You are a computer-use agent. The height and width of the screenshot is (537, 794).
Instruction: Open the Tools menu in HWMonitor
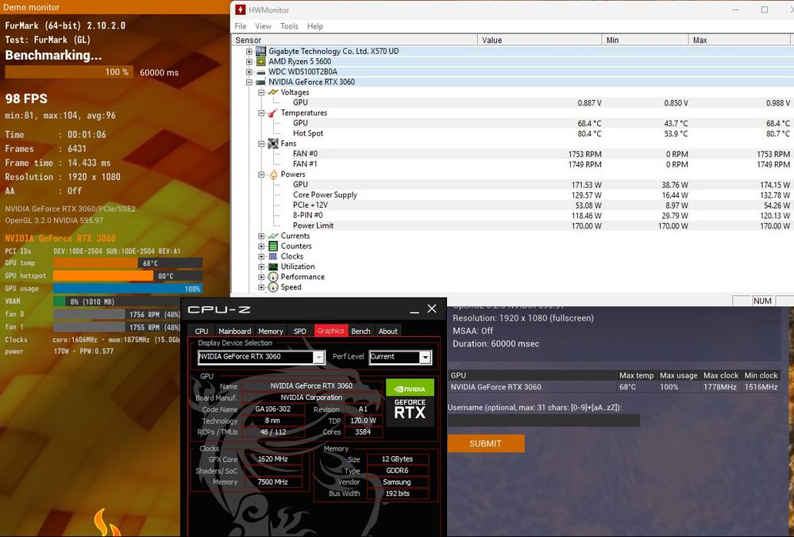[x=289, y=26]
